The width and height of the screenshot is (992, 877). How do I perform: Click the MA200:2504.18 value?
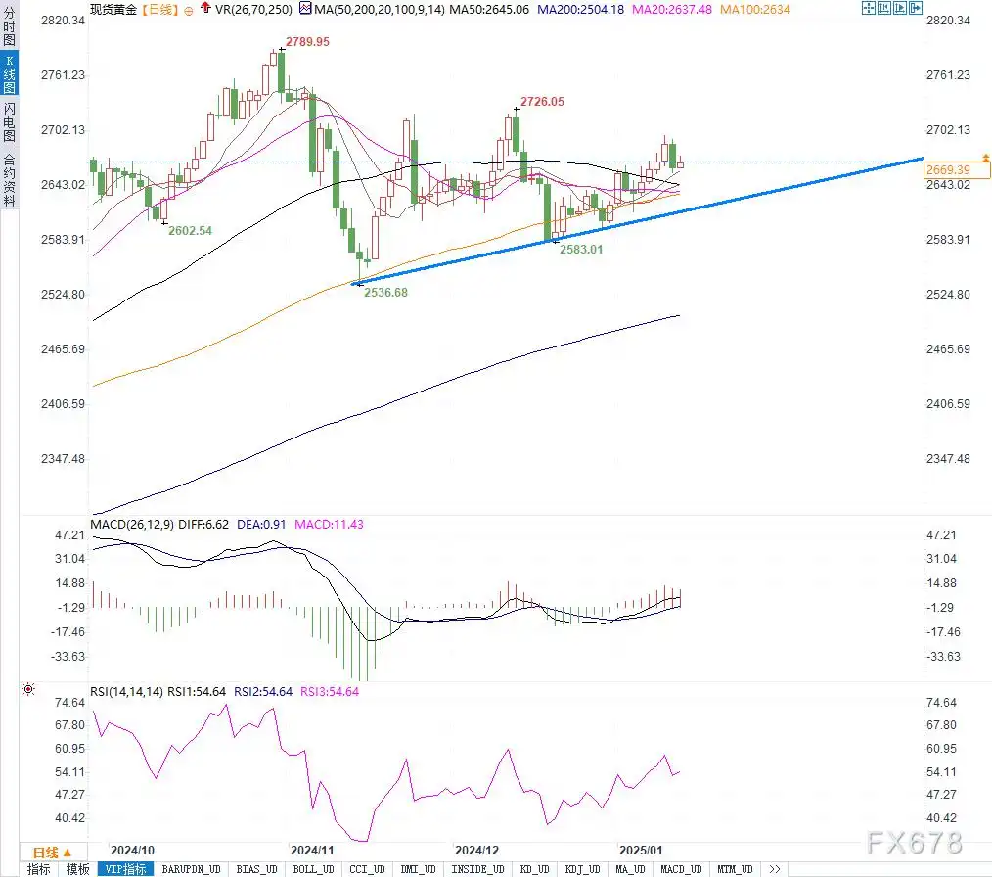tap(581, 10)
